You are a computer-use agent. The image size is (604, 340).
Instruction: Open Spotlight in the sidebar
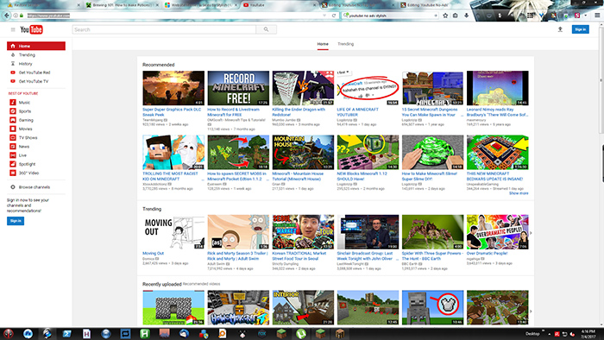(x=27, y=165)
